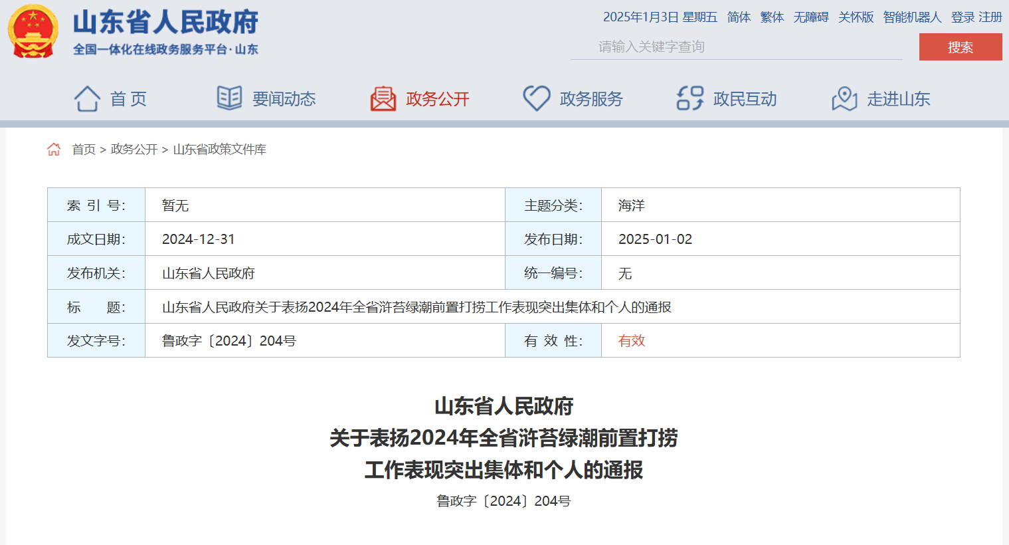The image size is (1009, 545).
Task: Click the 成文日期 value 2024-12-31
Action: [x=199, y=239]
